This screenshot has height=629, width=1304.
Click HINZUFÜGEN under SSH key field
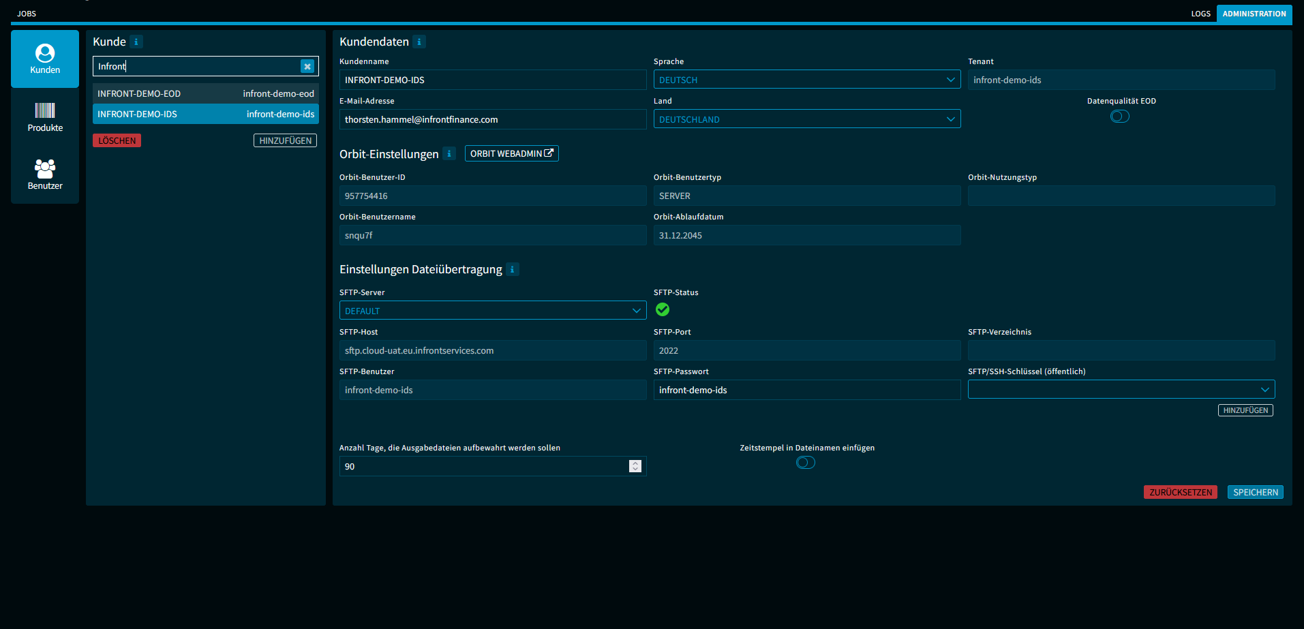click(x=1245, y=410)
